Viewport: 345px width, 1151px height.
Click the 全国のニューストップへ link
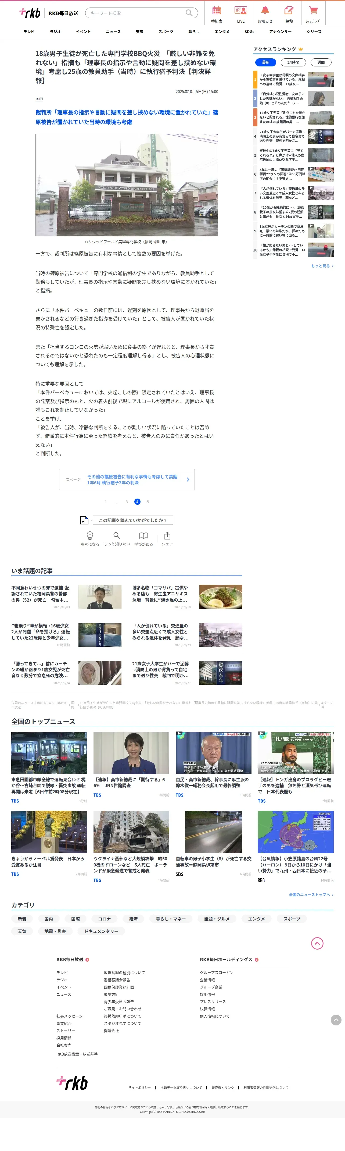(311, 894)
